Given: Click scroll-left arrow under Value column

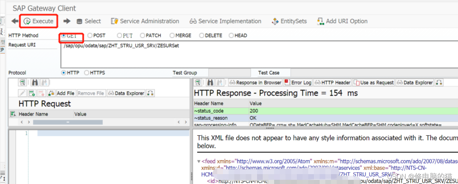Looking at the screenshot, I should [x=179, y=122].
